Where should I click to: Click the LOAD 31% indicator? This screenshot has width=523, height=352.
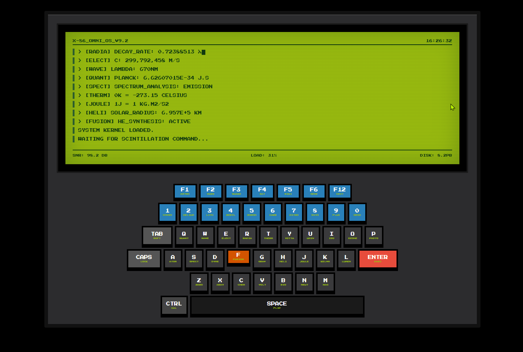(263, 155)
